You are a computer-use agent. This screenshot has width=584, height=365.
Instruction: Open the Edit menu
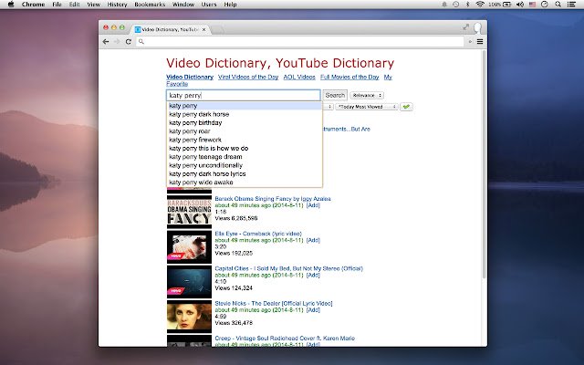click(x=75, y=5)
